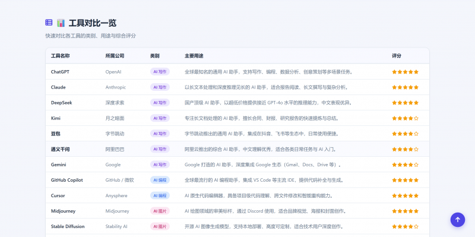
Task: Click the Claude row star rating
Action: click(405, 87)
